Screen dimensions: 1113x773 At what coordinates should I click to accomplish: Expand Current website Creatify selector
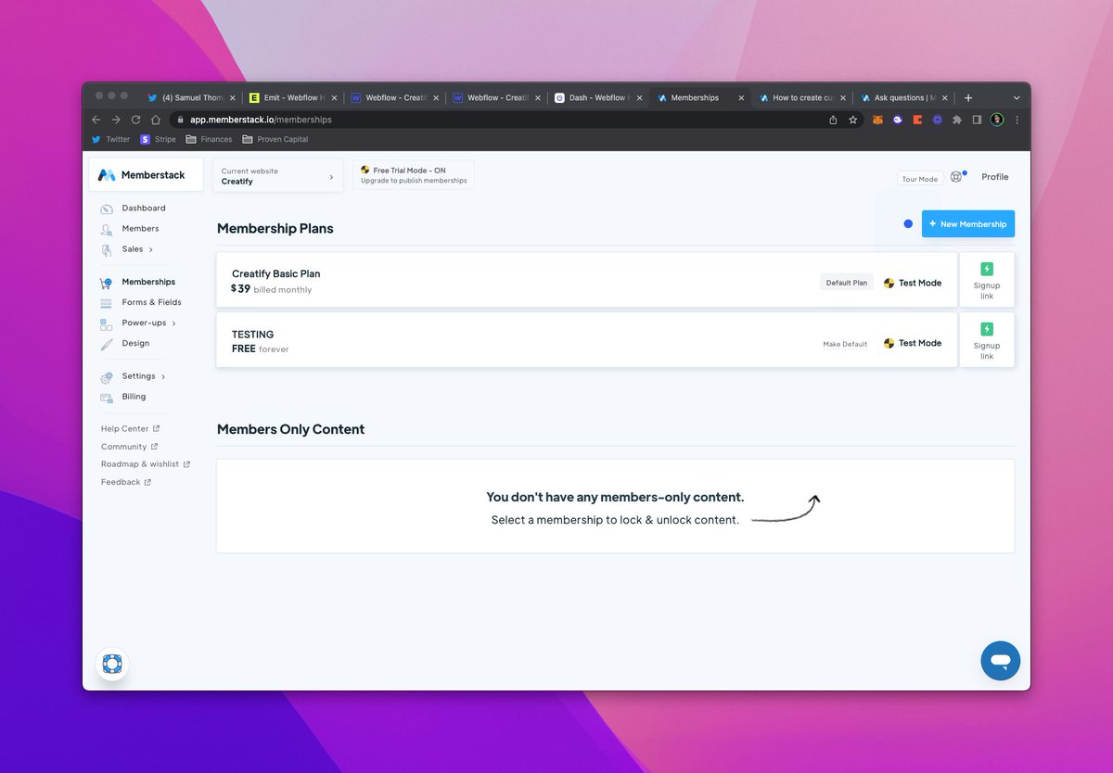[277, 176]
